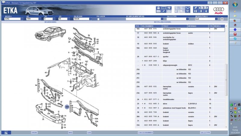Click the world map toolbar icon

169,8
